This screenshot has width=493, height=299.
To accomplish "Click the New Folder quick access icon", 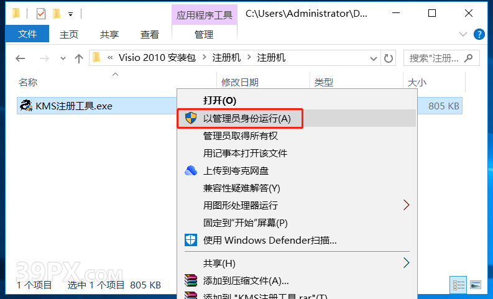I will [x=57, y=14].
